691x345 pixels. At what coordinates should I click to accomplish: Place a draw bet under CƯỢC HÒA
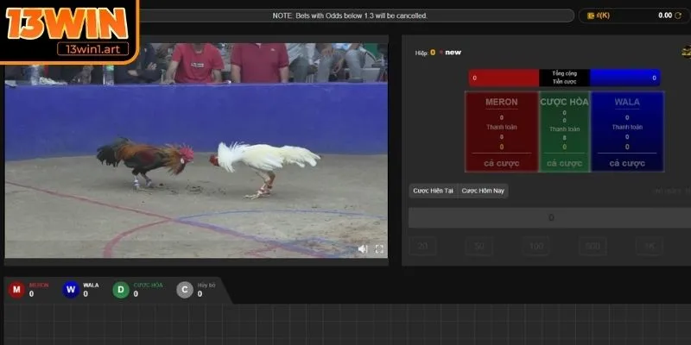point(564,163)
